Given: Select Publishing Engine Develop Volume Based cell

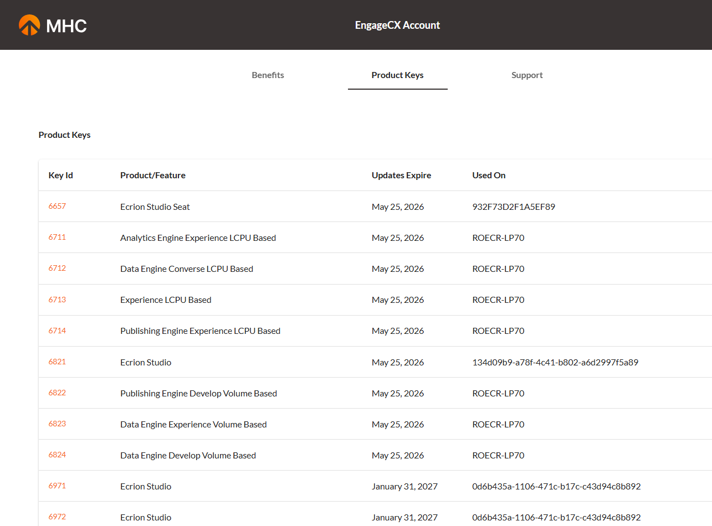Looking at the screenshot, I should click(198, 393).
